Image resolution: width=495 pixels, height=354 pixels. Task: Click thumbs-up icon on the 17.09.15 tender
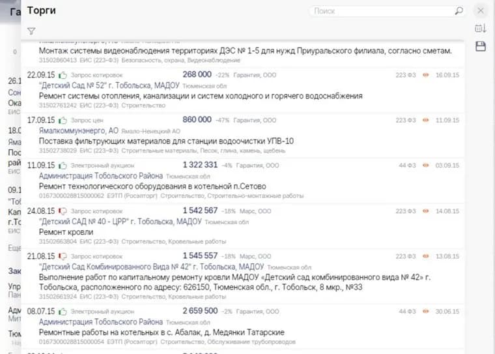(63, 121)
